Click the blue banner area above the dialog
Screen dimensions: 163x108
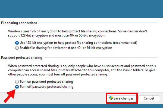(81, 9)
